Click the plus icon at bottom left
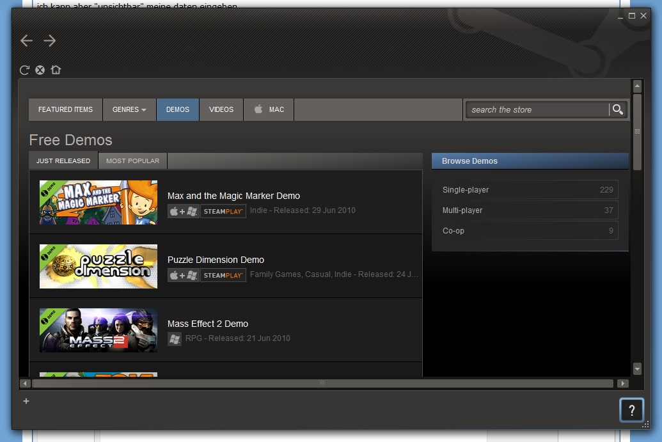 coord(26,401)
